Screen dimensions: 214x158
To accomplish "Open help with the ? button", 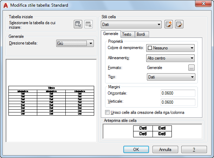I will coord(194,150).
